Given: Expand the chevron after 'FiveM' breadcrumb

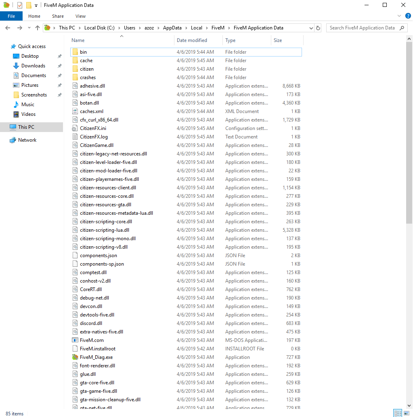Looking at the screenshot, I should tap(229, 28).
